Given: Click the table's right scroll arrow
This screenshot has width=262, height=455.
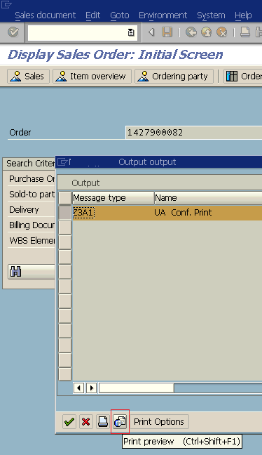Looking at the screenshot, I should 92,388.
